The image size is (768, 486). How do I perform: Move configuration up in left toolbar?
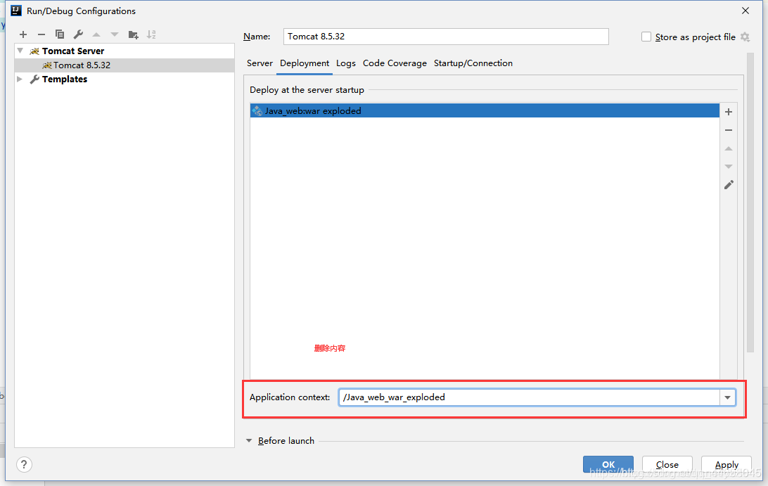point(96,34)
